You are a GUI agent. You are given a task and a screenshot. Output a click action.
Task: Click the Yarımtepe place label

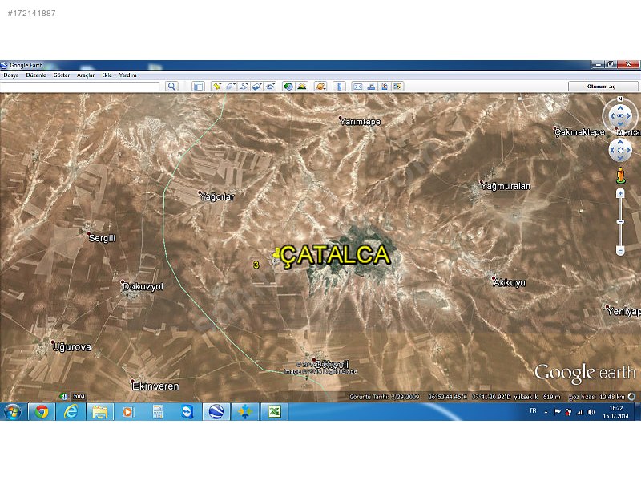pyautogui.click(x=360, y=122)
